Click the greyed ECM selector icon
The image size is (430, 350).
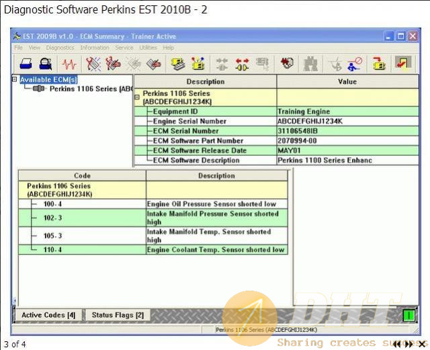click(262, 64)
